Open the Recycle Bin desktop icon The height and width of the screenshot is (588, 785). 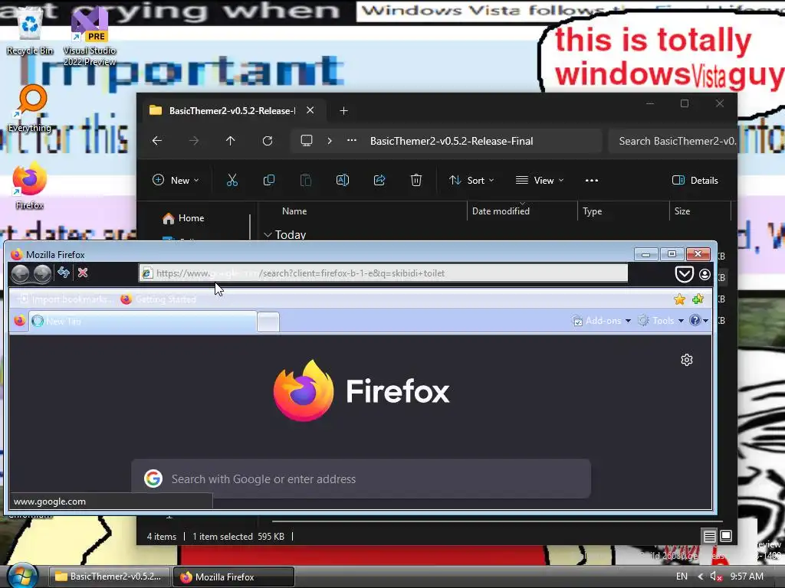[30, 31]
